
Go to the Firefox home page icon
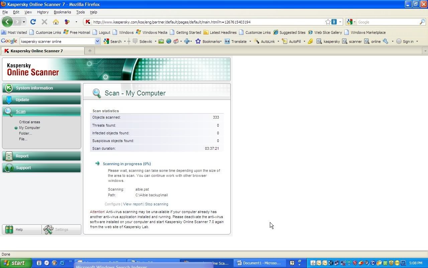(56, 22)
